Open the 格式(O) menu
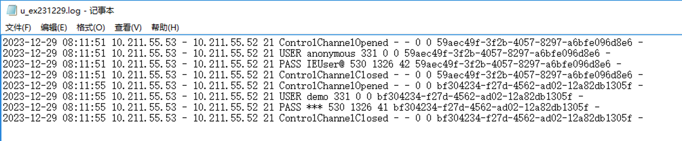 (x=91, y=27)
